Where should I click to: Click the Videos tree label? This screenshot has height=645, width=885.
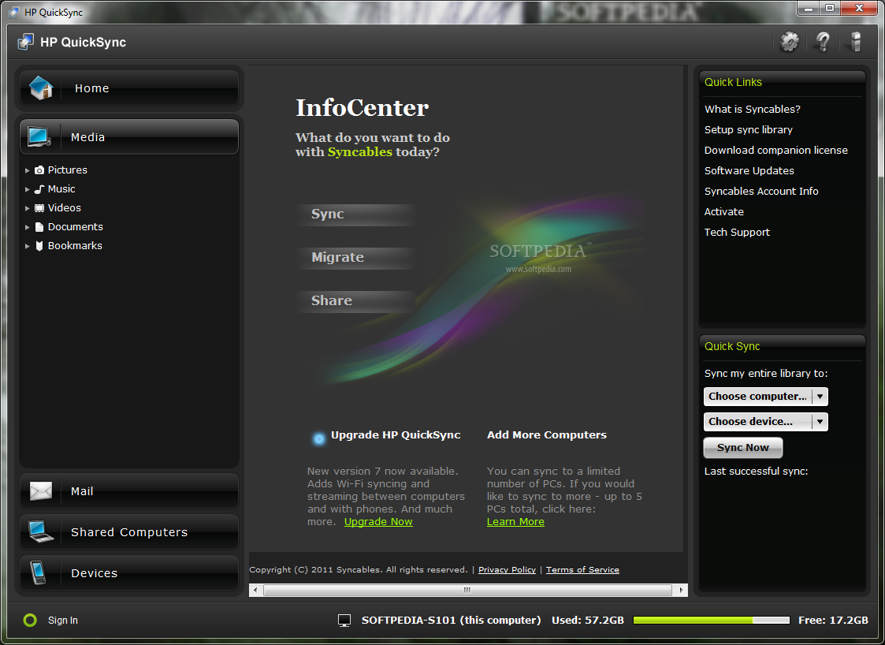pyautogui.click(x=65, y=208)
